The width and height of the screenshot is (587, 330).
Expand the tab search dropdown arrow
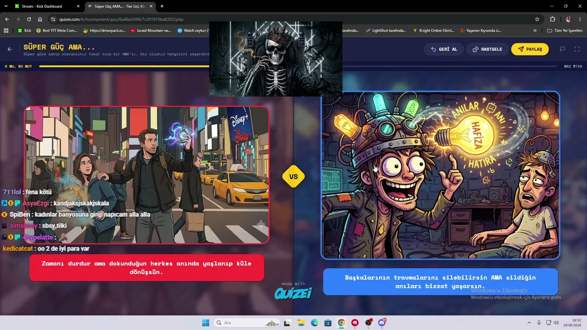[x=6, y=6]
